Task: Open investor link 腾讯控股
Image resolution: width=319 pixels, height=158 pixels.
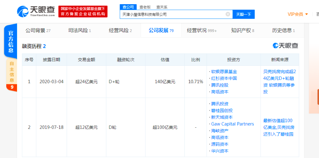Action: [x=220, y=85]
